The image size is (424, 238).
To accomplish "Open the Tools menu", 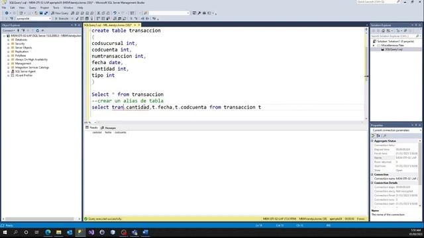I will coord(56,7).
